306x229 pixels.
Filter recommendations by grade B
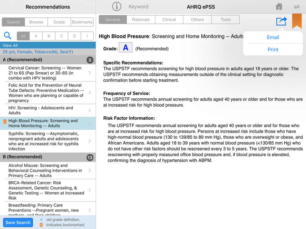click(x=49, y=36)
